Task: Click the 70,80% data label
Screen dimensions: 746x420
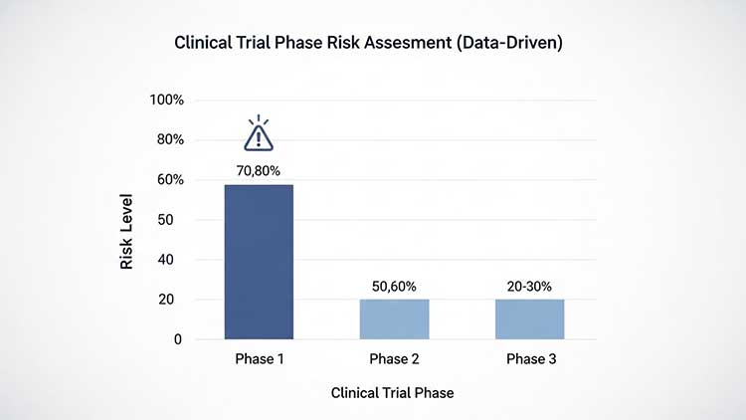Action: (x=259, y=170)
